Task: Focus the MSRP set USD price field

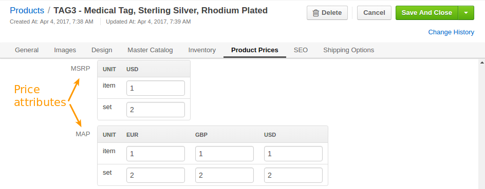Action: pos(156,110)
